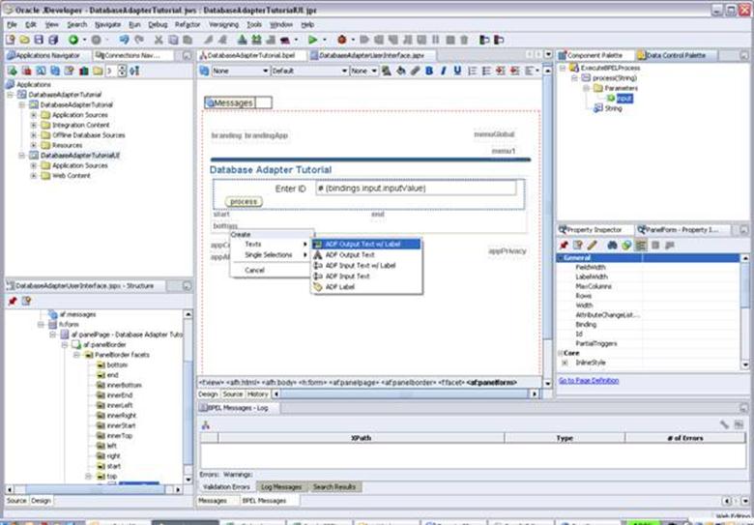Click the Structure pane horizontal scrollbar
The height and width of the screenshot is (525, 754).
[95, 489]
